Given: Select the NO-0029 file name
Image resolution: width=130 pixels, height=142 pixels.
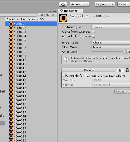Looking at the screenshot, I should pyautogui.click(x=20, y=136).
